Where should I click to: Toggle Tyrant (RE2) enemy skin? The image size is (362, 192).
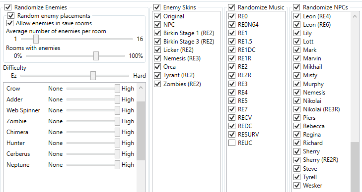pyautogui.click(x=157, y=75)
